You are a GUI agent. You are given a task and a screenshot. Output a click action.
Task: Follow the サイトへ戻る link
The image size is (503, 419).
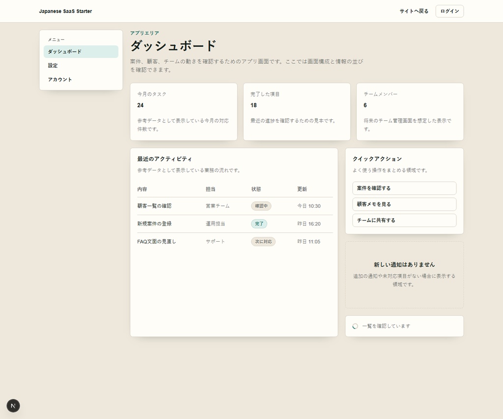[414, 11]
